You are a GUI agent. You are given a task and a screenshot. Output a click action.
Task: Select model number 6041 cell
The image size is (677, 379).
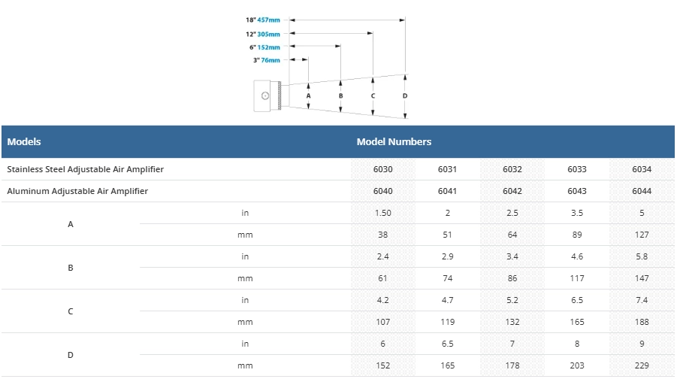pos(447,191)
